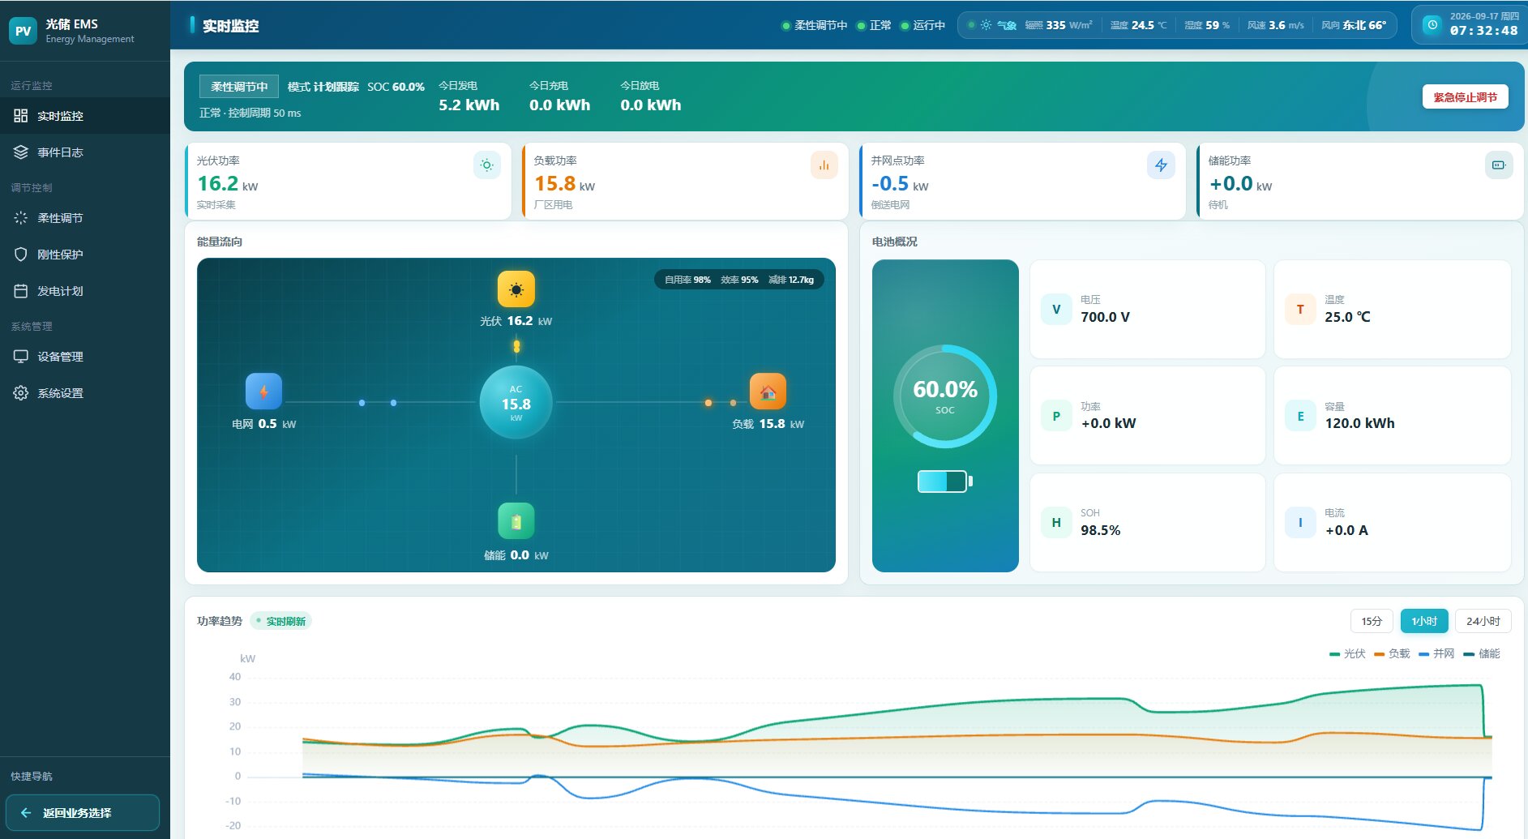
Task: Toggle 光伏 series in chart legend
Action: (x=1347, y=653)
